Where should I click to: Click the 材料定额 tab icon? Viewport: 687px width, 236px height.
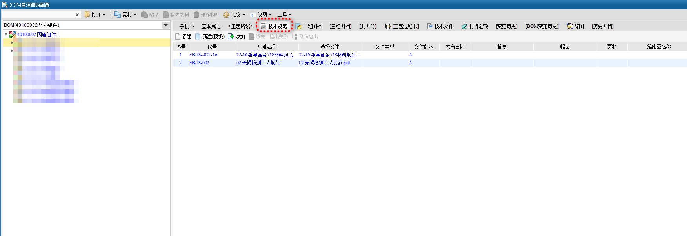(464, 26)
